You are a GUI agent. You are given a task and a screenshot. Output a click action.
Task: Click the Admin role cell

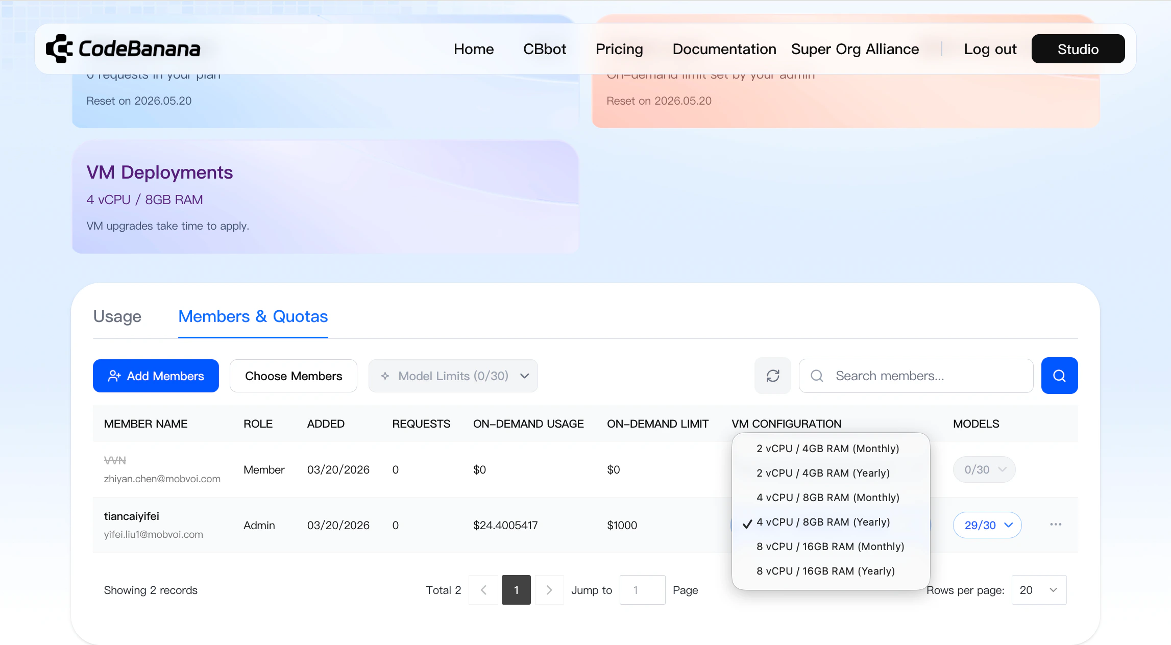[259, 525]
